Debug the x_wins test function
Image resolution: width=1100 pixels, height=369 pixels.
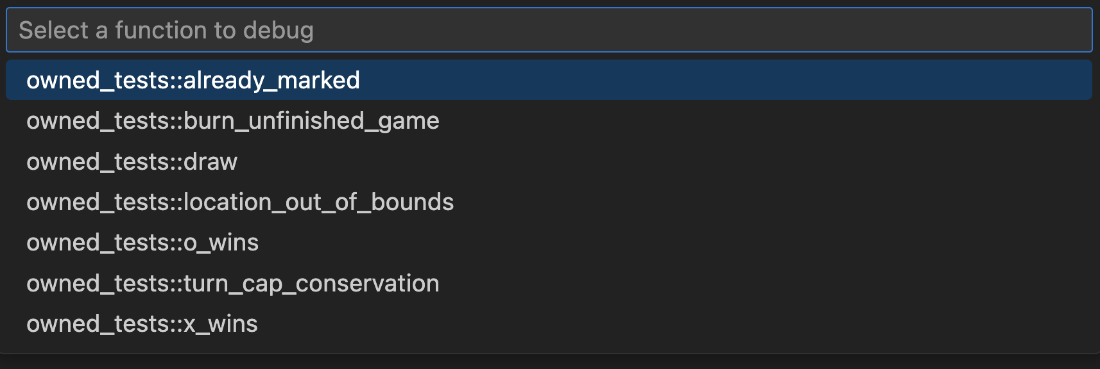point(142,324)
